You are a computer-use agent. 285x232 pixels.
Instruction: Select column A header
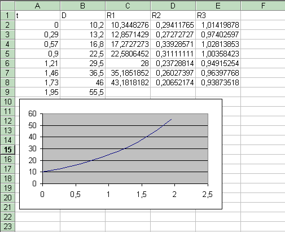pyautogui.click(x=38, y=6)
